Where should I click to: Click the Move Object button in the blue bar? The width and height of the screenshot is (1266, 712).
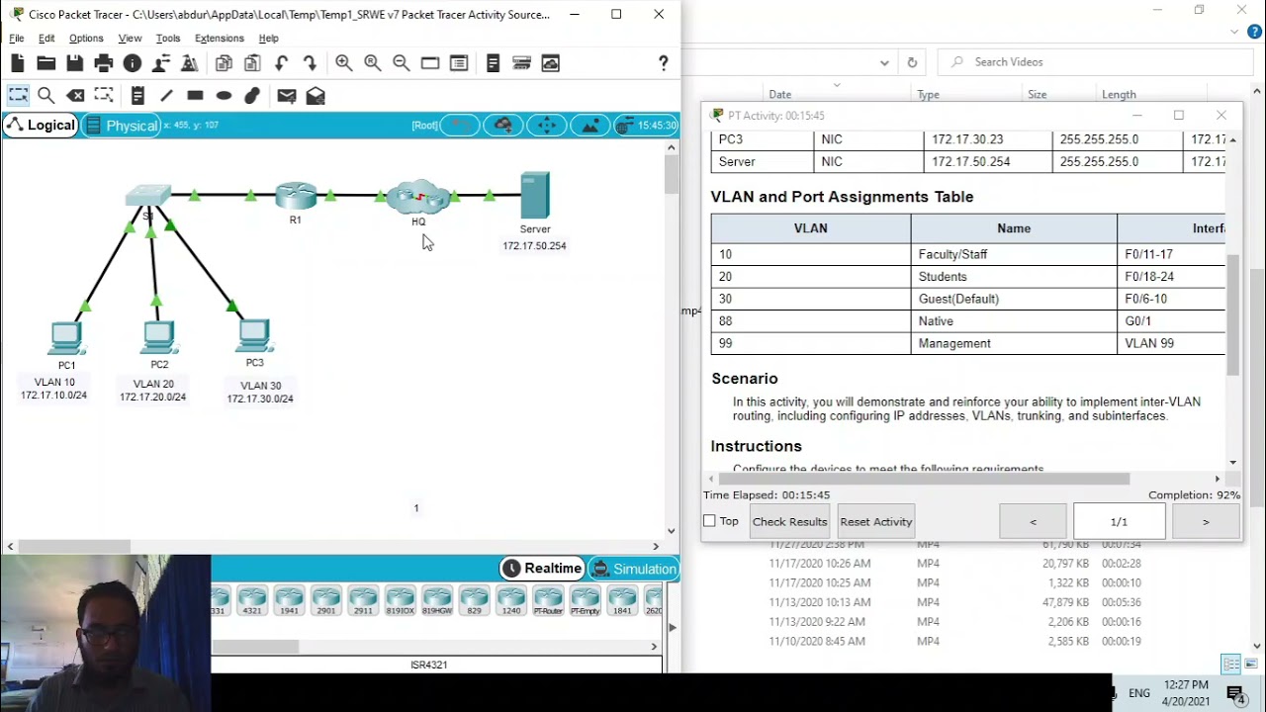547,126
